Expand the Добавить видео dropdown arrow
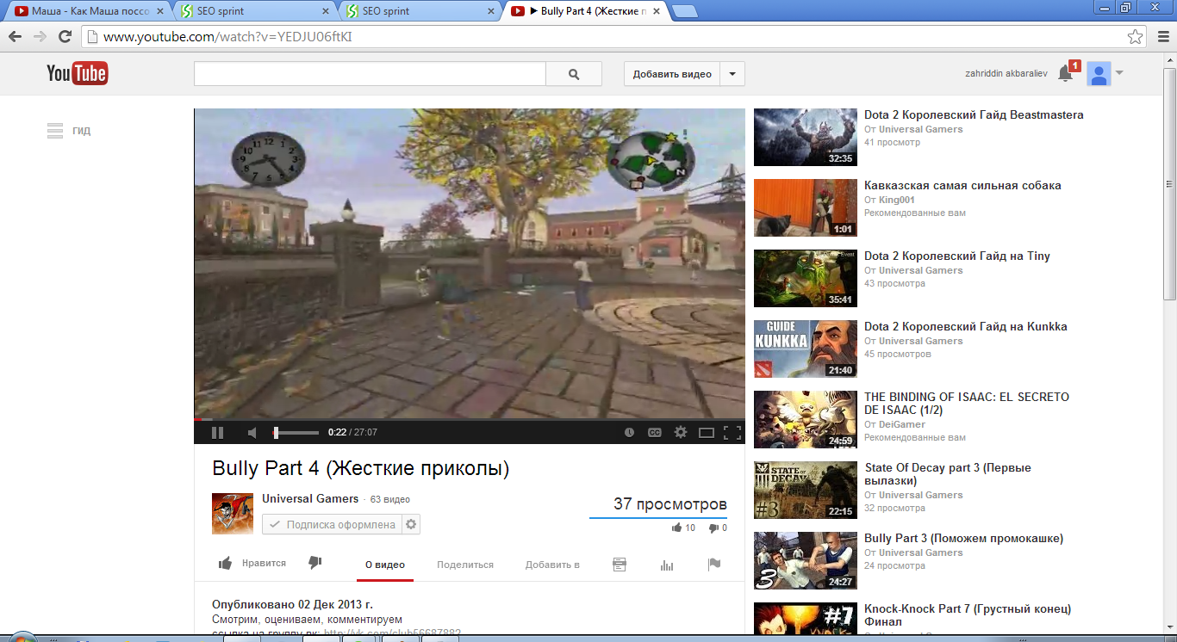Viewport: 1177px width, 642px height. tap(732, 74)
